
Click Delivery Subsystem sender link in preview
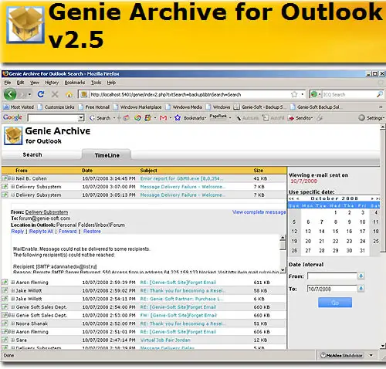(46, 212)
